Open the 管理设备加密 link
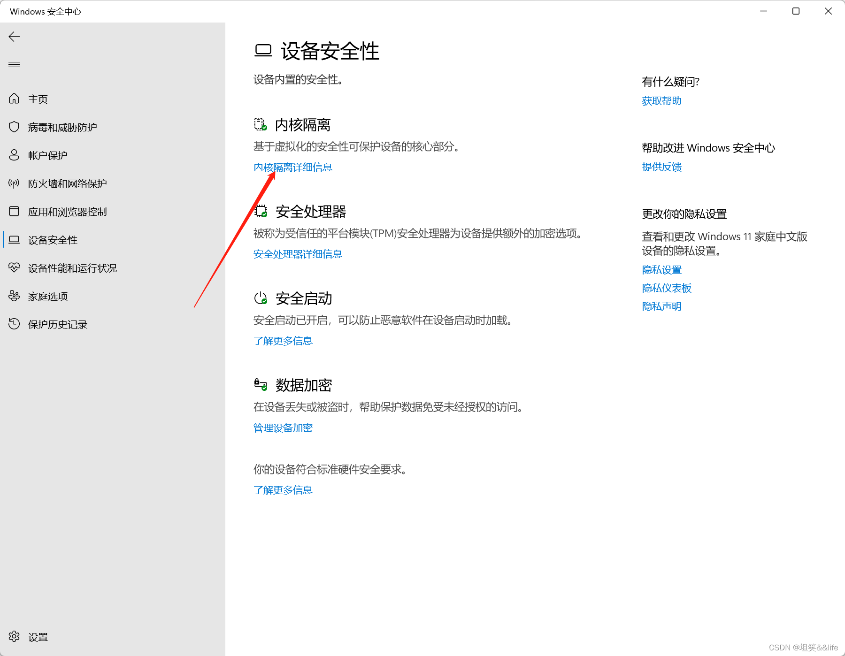Screen dimensions: 845x656 point(283,427)
